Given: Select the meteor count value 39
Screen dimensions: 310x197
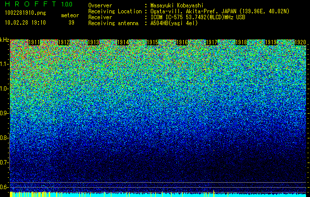Looking at the screenshot, I should [71, 23].
